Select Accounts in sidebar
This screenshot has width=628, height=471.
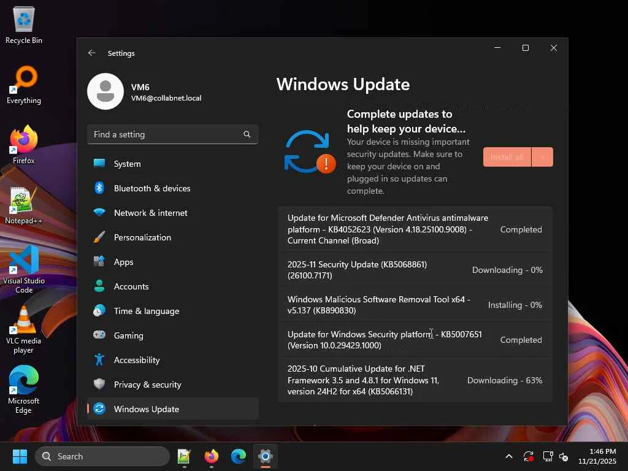tap(172, 286)
